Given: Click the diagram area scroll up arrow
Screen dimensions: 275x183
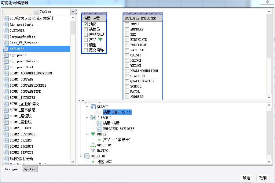Looking at the screenshot, I should pos(269,12).
